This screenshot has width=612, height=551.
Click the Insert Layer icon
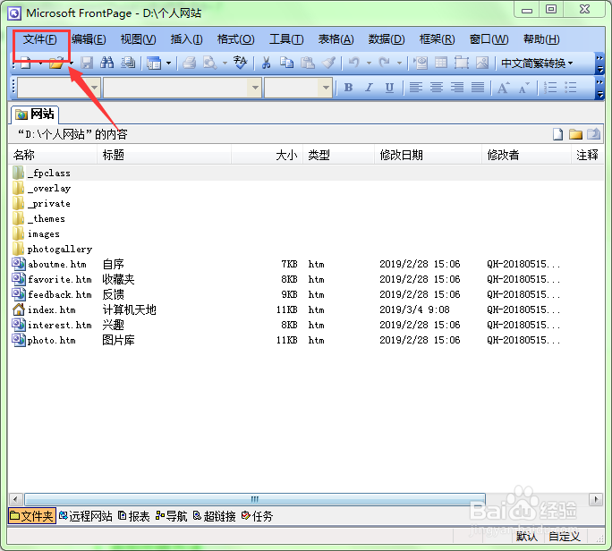462,63
